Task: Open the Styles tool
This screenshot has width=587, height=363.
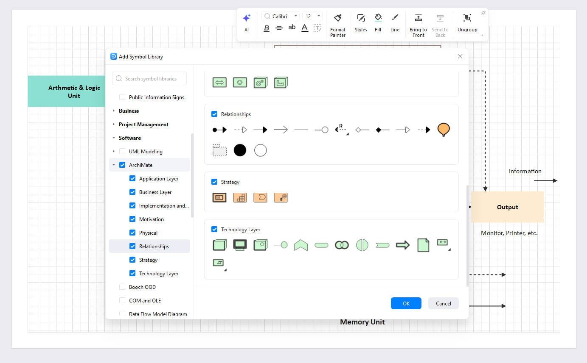Action: 361,22
